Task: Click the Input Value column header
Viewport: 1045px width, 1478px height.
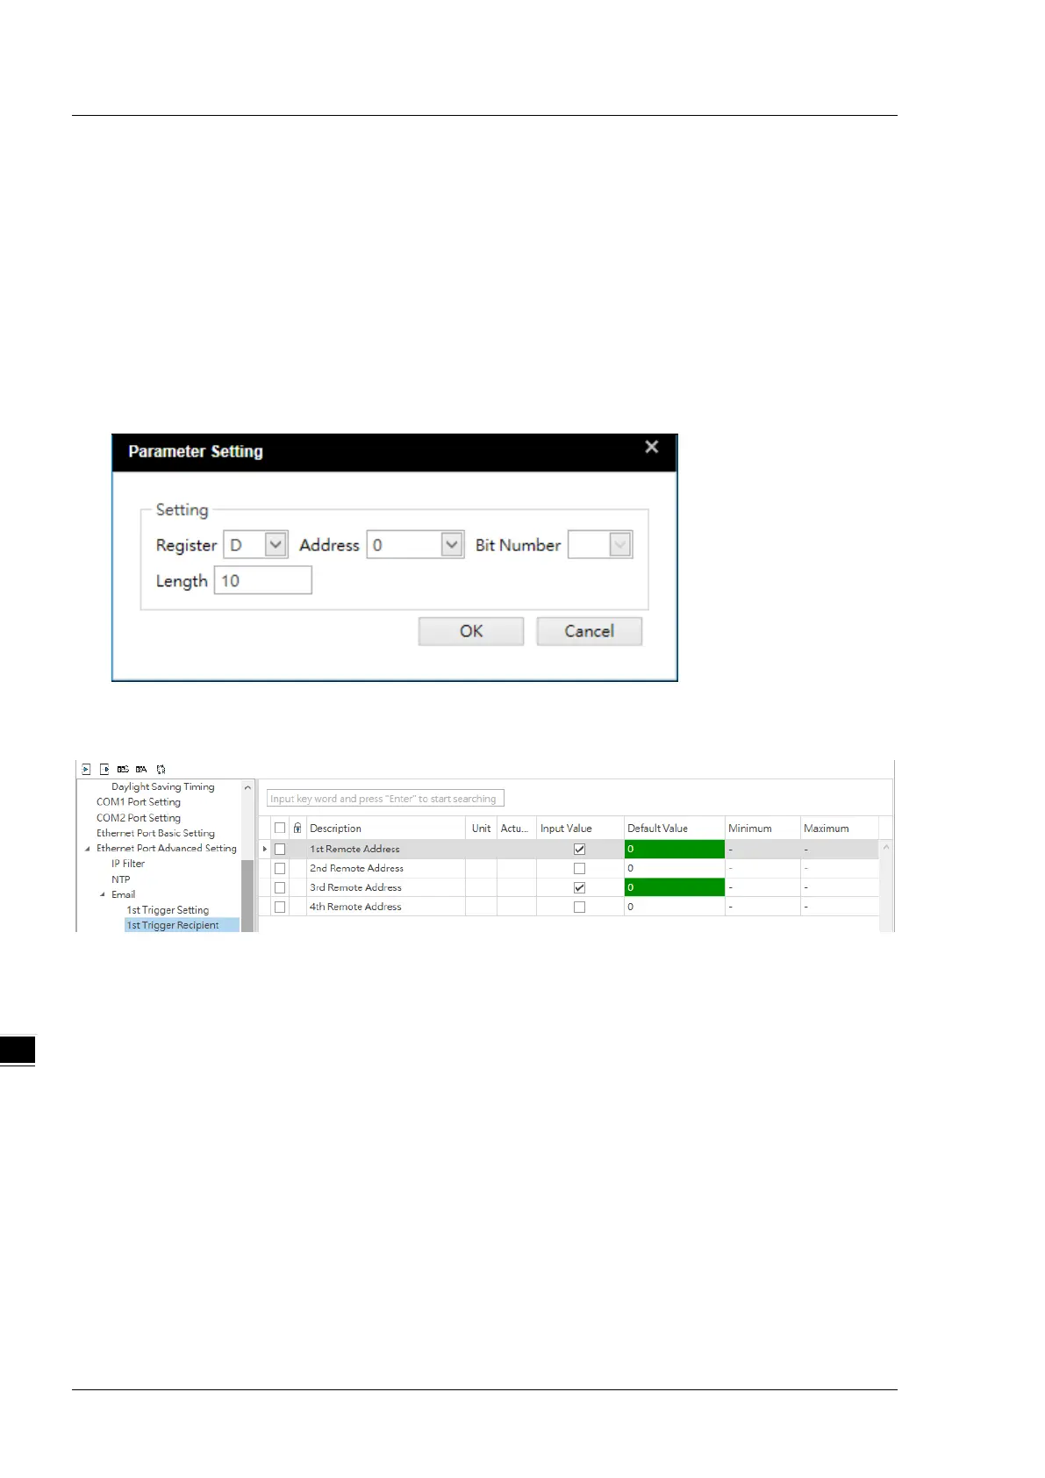Action: click(579, 828)
